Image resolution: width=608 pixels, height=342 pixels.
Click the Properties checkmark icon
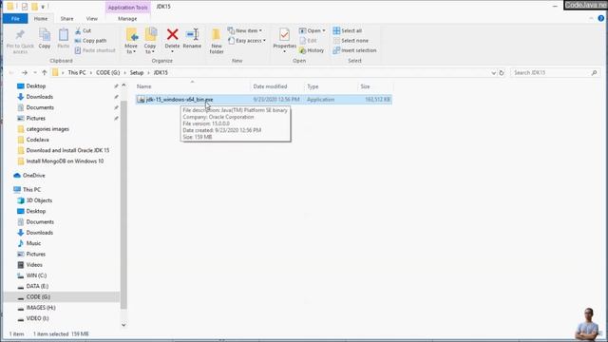(284, 34)
